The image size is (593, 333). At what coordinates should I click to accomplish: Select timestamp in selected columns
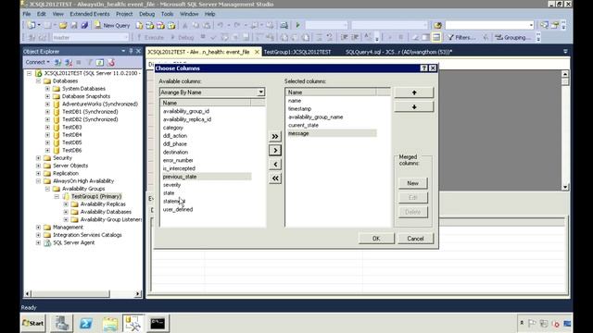300,109
